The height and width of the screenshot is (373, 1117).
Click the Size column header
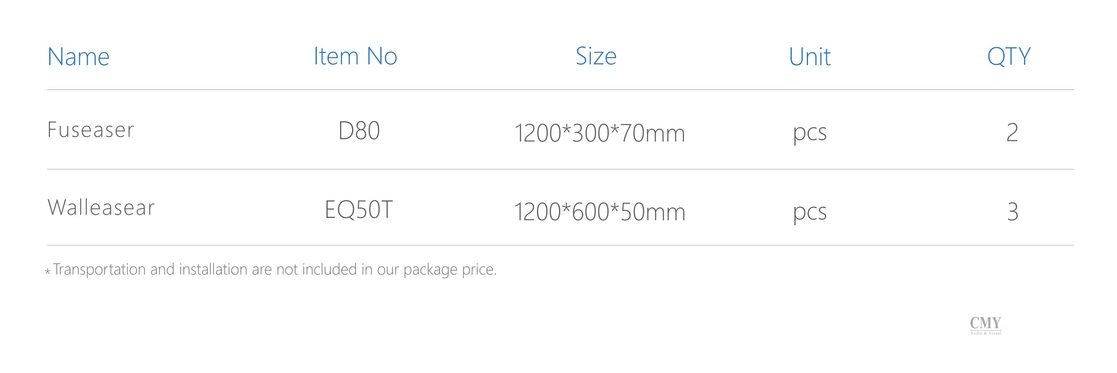point(596,56)
